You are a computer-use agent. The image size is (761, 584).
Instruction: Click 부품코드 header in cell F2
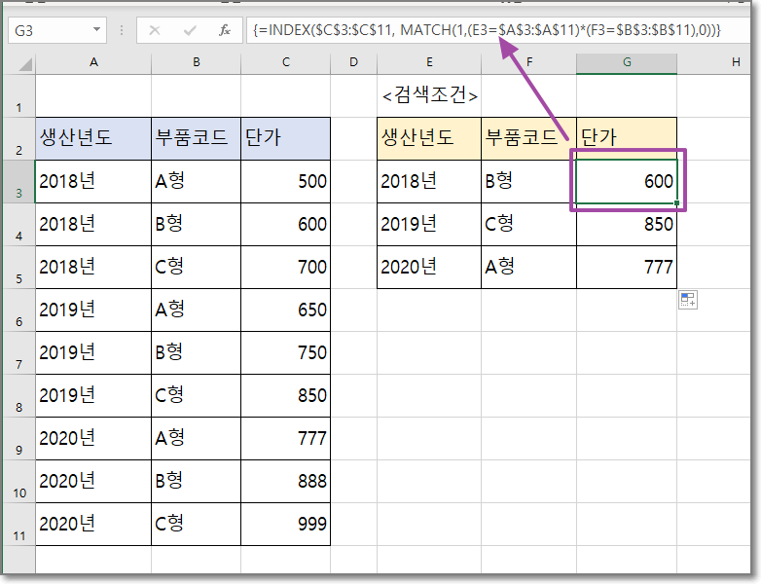tap(529, 138)
